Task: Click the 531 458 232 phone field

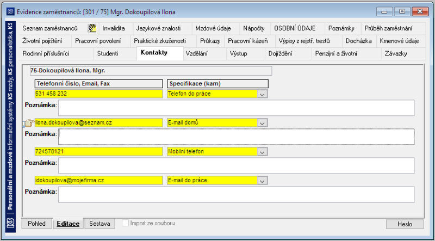Action: pos(98,94)
